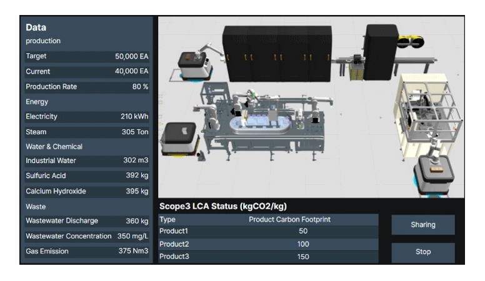Click the Stop button
This screenshot has height=281, width=485.
click(423, 252)
